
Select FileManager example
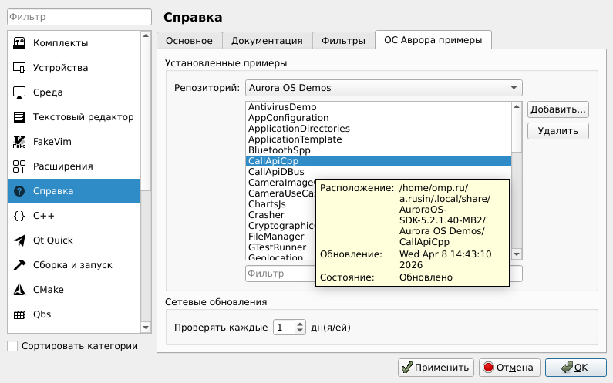[276, 237]
